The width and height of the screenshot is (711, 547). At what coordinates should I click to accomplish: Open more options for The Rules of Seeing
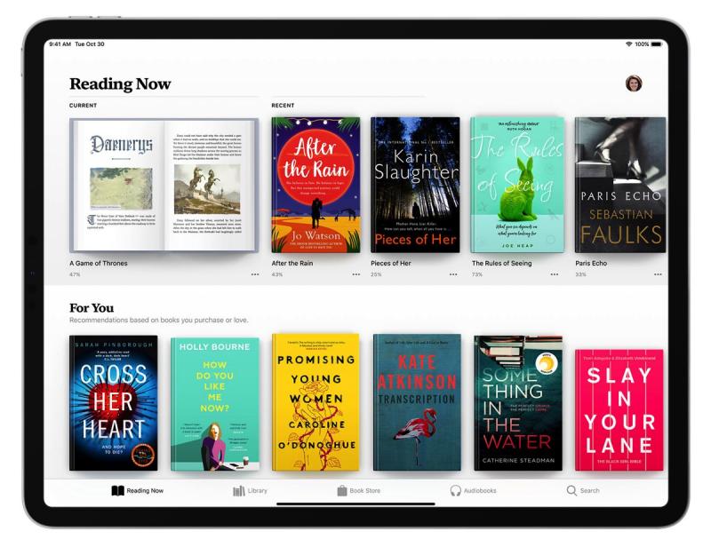pos(555,274)
